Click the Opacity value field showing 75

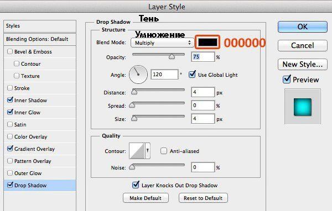tap(203, 57)
